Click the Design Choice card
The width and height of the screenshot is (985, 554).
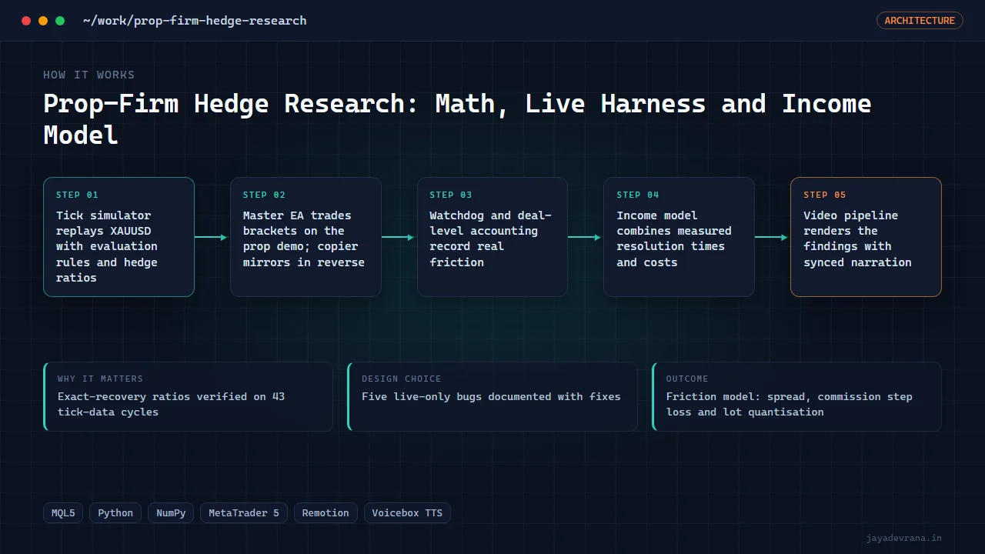click(x=492, y=397)
